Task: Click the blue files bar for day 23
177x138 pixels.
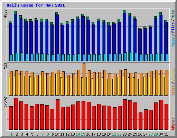Action: (125, 33)
